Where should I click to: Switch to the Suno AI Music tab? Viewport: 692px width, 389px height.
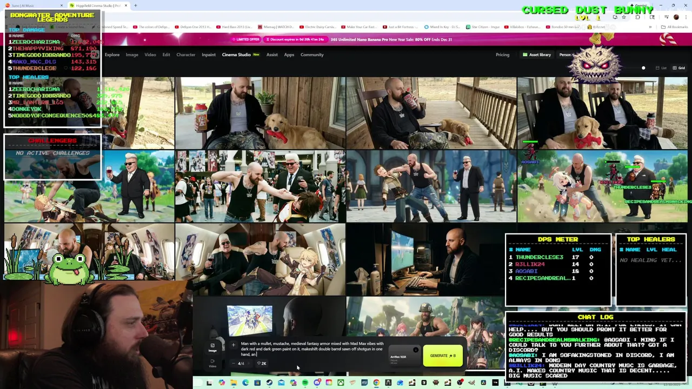(34, 5)
